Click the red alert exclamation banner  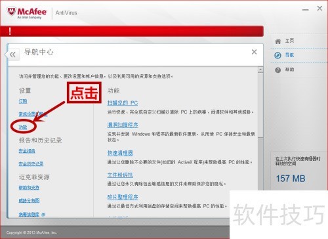132,31
